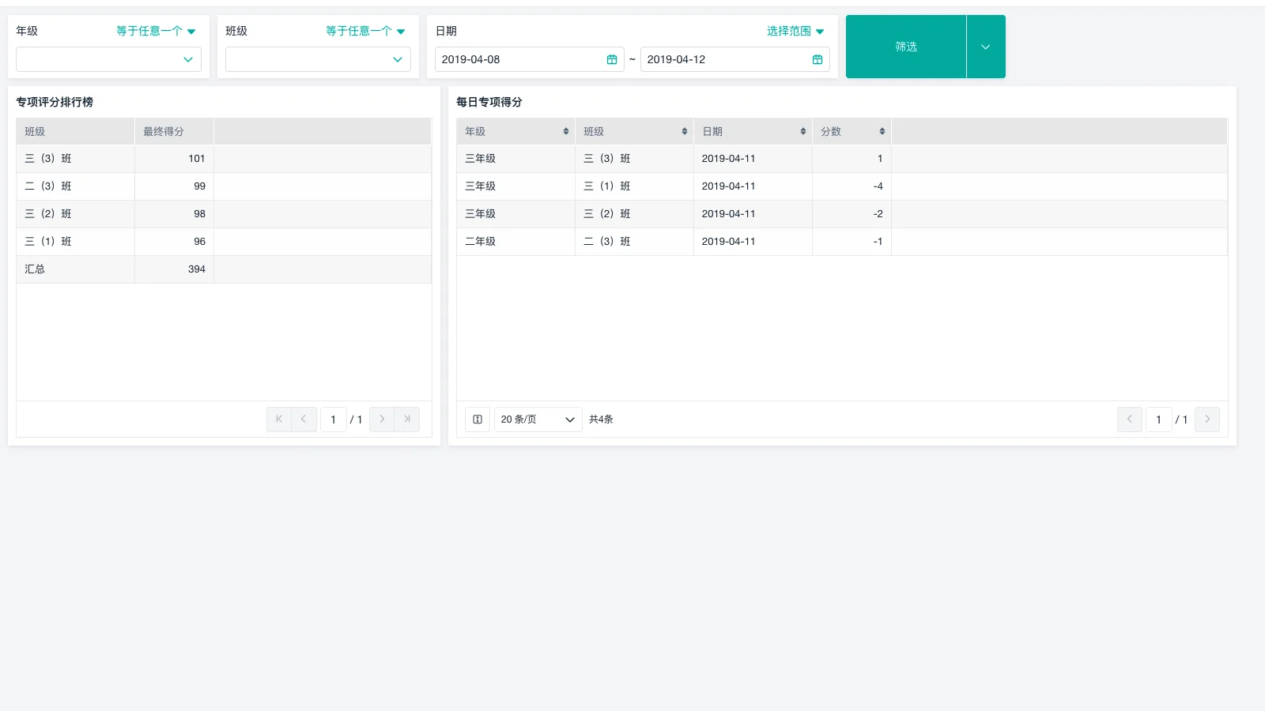Click the 汇总 summary row in the ranking table
This screenshot has height=711, width=1265.
[x=75, y=269]
